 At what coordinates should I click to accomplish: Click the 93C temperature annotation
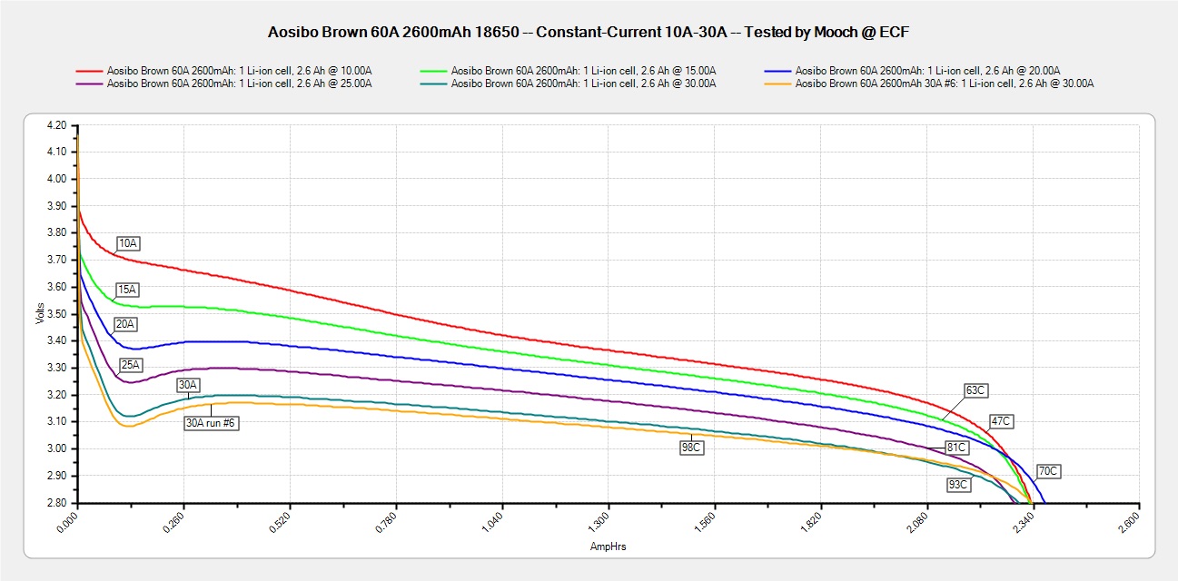[x=958, y=485]
